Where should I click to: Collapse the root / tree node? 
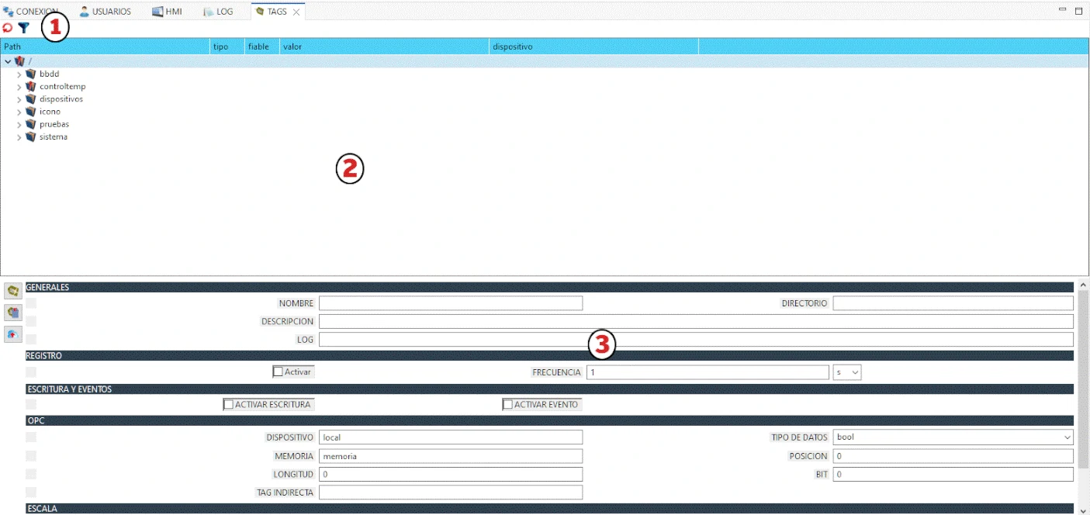[8, 61]
